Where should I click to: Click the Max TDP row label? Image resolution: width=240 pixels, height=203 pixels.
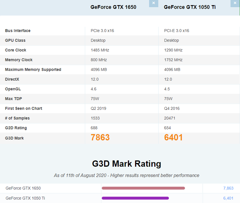(x=13, y=99)
